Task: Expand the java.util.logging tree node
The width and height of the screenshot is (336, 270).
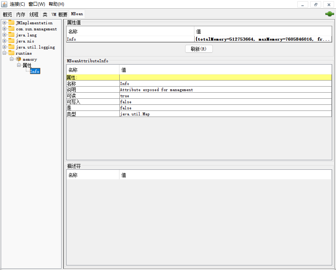Action: [4, 47]
